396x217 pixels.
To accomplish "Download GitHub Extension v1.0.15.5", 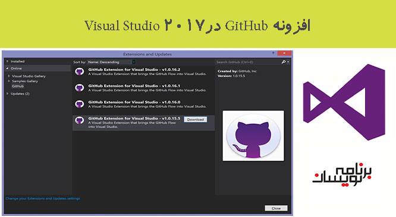I will [196, 120].
